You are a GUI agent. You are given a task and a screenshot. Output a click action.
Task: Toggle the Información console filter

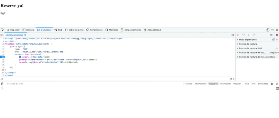[x=225, y=84]
